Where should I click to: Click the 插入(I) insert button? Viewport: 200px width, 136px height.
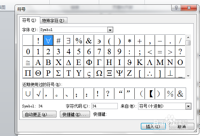click(153, 126)
